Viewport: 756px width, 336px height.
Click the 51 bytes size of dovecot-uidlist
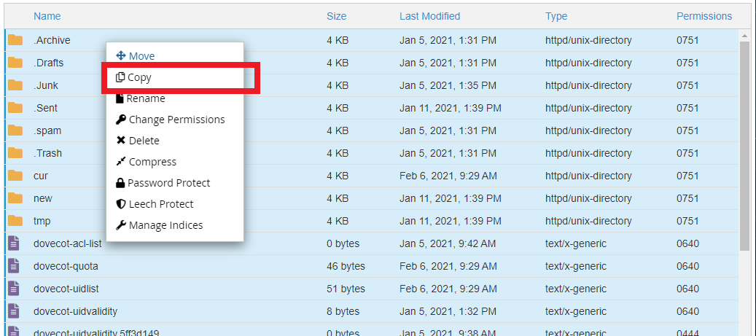(x=346, y=289)
